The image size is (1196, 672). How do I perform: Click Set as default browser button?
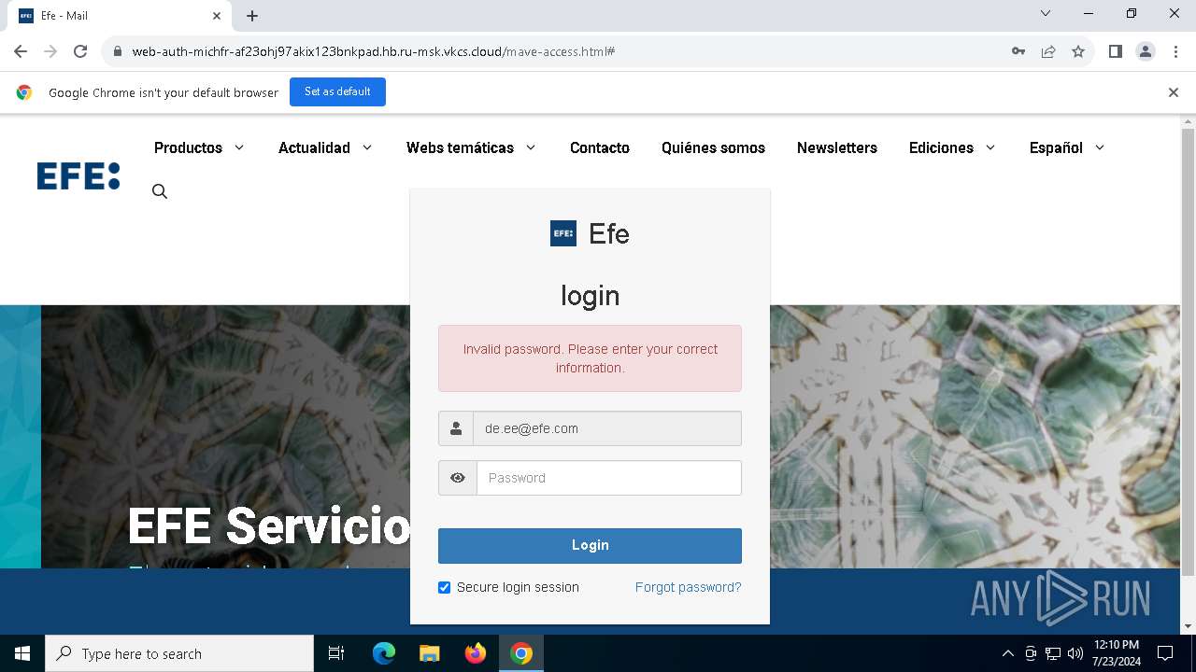coord(337,91)
